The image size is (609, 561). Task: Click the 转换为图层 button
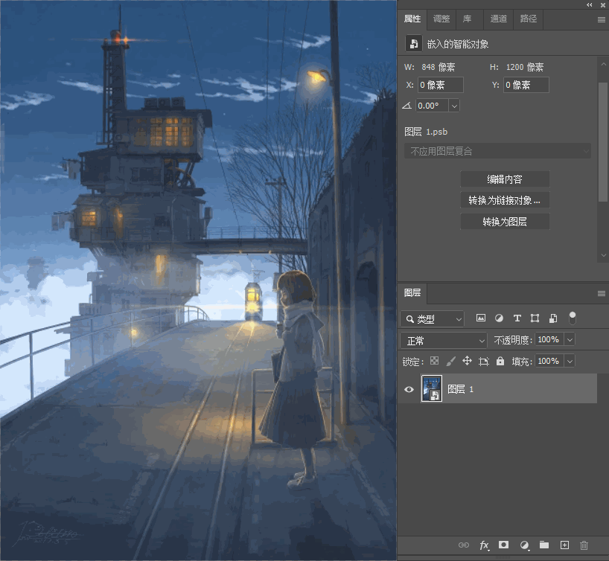[505, 222]
